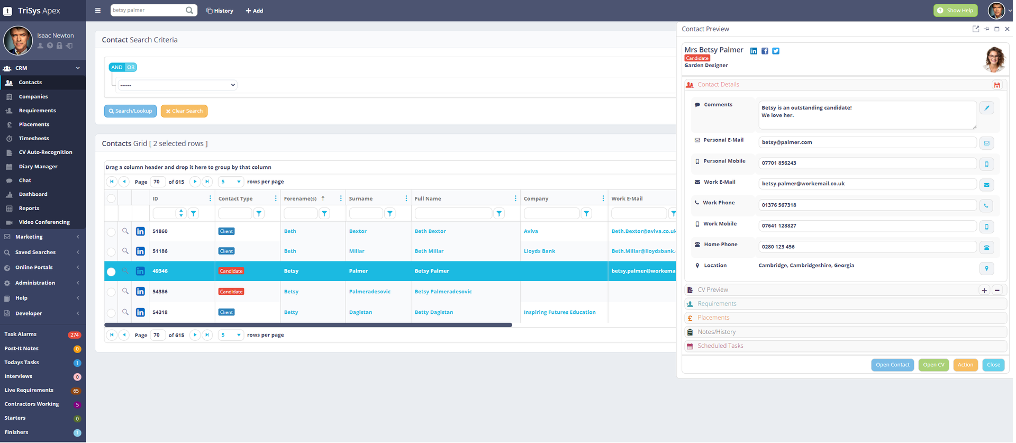
Task: Click the Clear Search button
Action: pyautogui.click(x=184, y=111)
